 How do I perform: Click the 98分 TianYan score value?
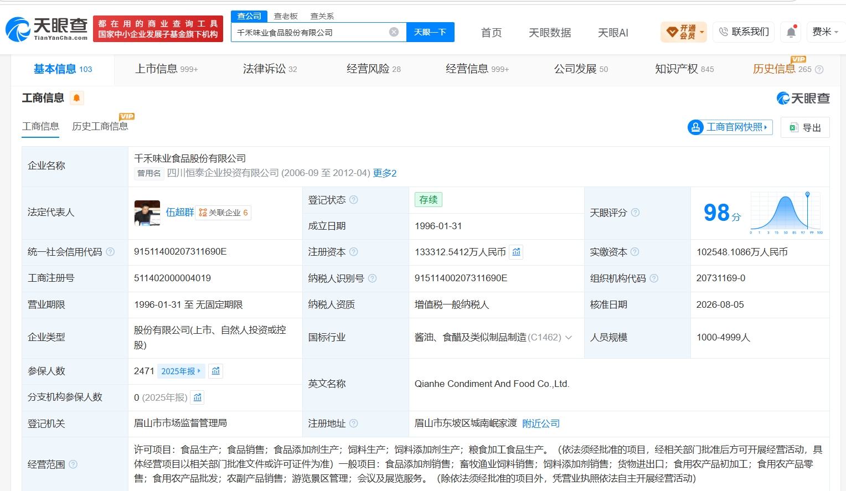pyautogui.click(x=722, y=213)
